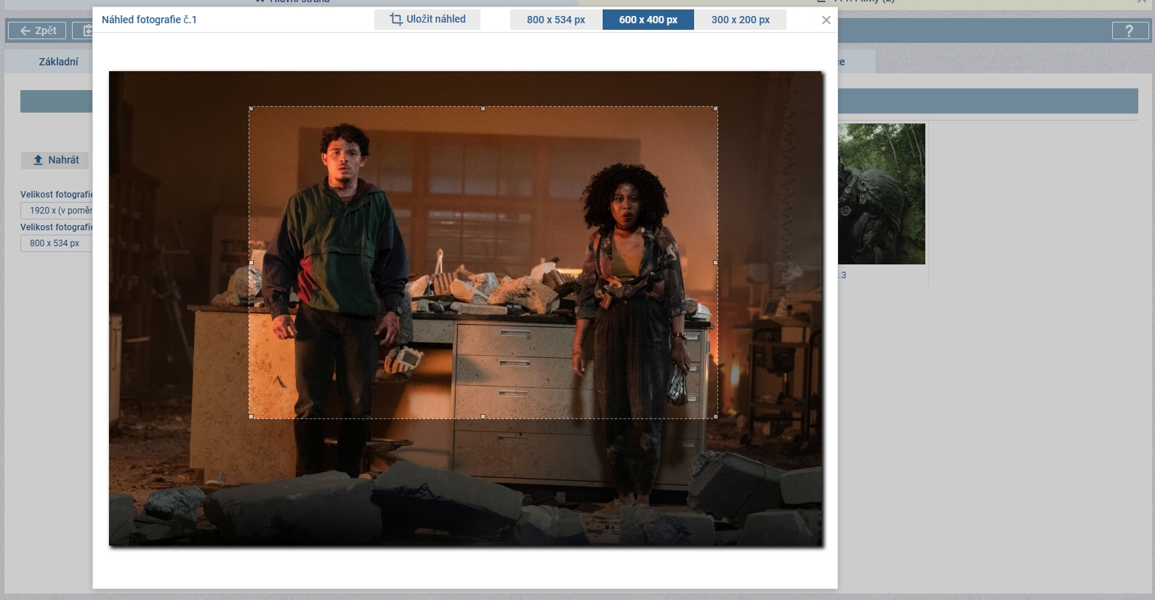Click the upload icon on Nahrát

[39, 160]
